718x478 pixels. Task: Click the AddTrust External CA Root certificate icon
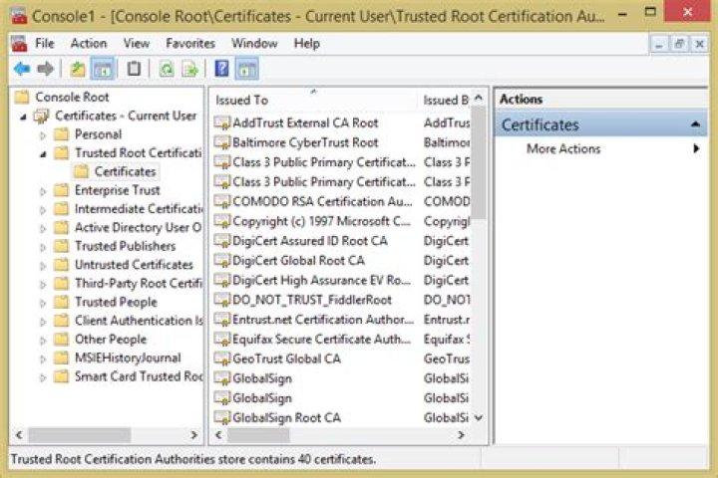222,123
